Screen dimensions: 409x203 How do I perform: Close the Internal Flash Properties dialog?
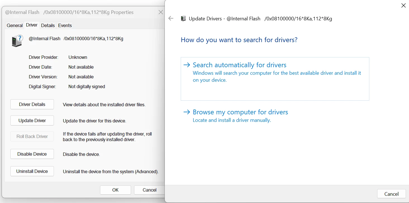161,12
